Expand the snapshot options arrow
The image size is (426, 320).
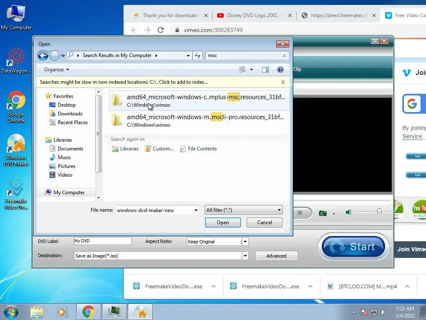pyautogui.click(x=334, y=214)
